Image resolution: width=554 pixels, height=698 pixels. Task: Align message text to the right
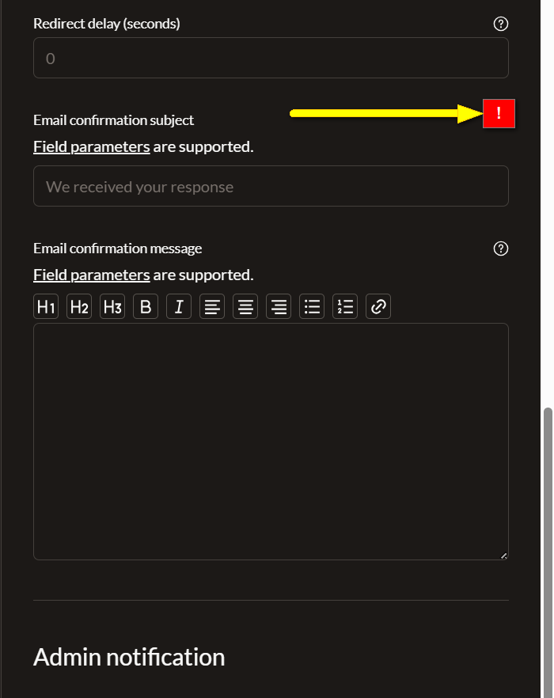(x=279, y=306)
